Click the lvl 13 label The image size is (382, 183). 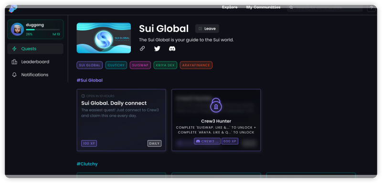[x=56, y=34]
